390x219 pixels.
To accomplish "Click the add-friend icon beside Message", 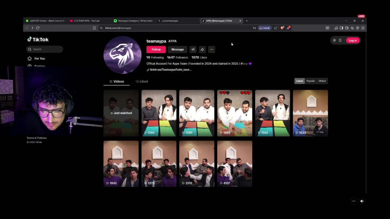I will tap(193, 49).
